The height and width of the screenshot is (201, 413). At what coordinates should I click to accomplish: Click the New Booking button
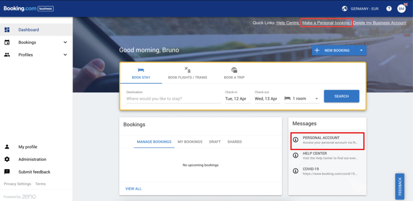tap(334, 51)
